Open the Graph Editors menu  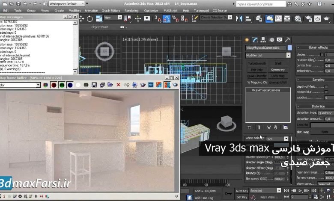tap(111, 11)
